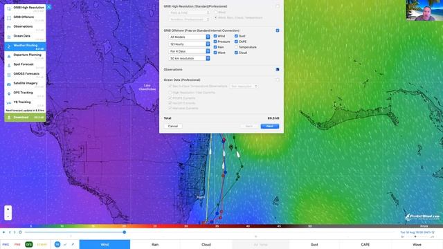Open Observations from the sidebar list
Image resolution: width=443 pixels, height=249 pixels.
coord(25,28)
